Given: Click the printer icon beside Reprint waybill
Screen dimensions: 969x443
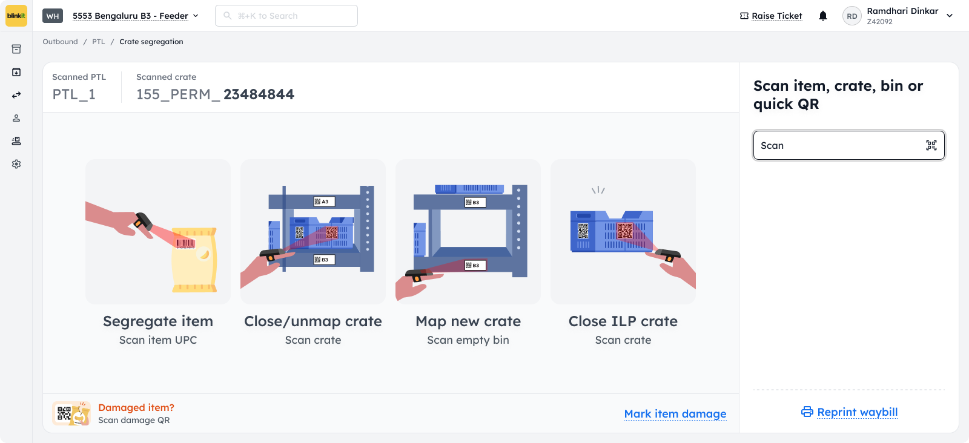Looking at the screenshot, I should 807,412.
